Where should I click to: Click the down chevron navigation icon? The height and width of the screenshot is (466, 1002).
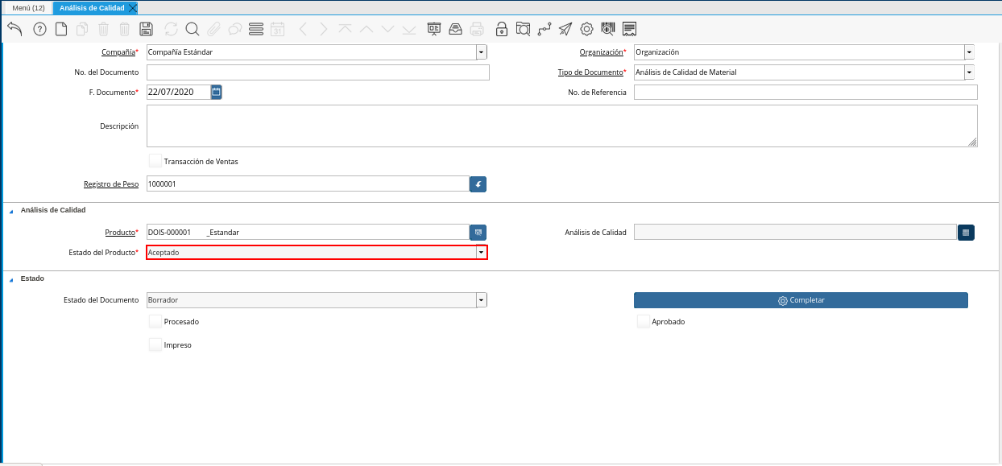click(x=387, y=29)
